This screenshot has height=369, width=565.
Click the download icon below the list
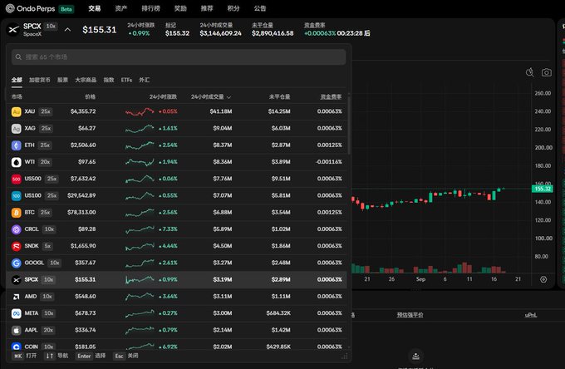point(415,357)
